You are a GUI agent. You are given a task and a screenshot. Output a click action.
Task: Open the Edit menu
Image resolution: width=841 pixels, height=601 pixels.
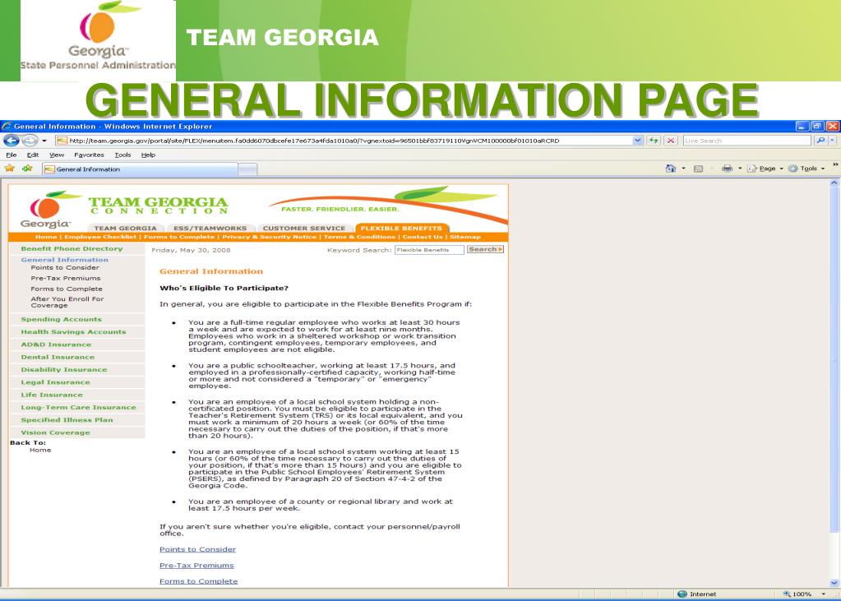(33, 155)
